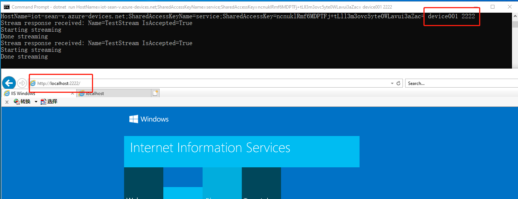Expand the address bar autocomplete dropdown
Viewport: 518px width, 199px height.
(392, 83)
